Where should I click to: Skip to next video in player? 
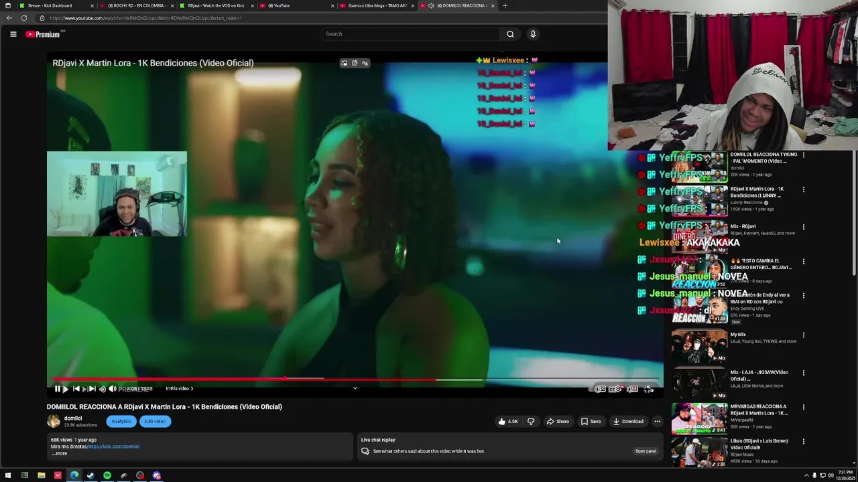tap(92, 388)
